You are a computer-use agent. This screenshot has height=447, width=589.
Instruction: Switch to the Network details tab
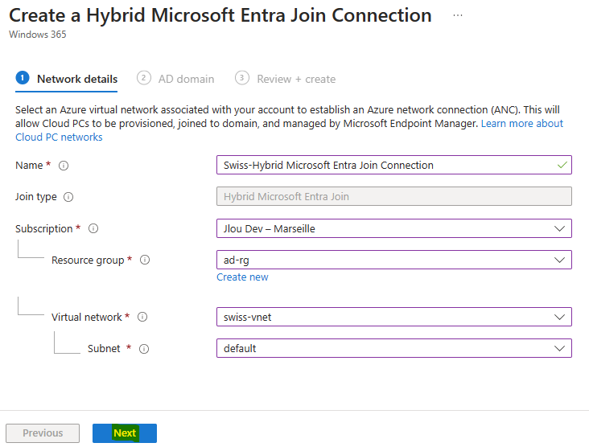tap(67, 79)
